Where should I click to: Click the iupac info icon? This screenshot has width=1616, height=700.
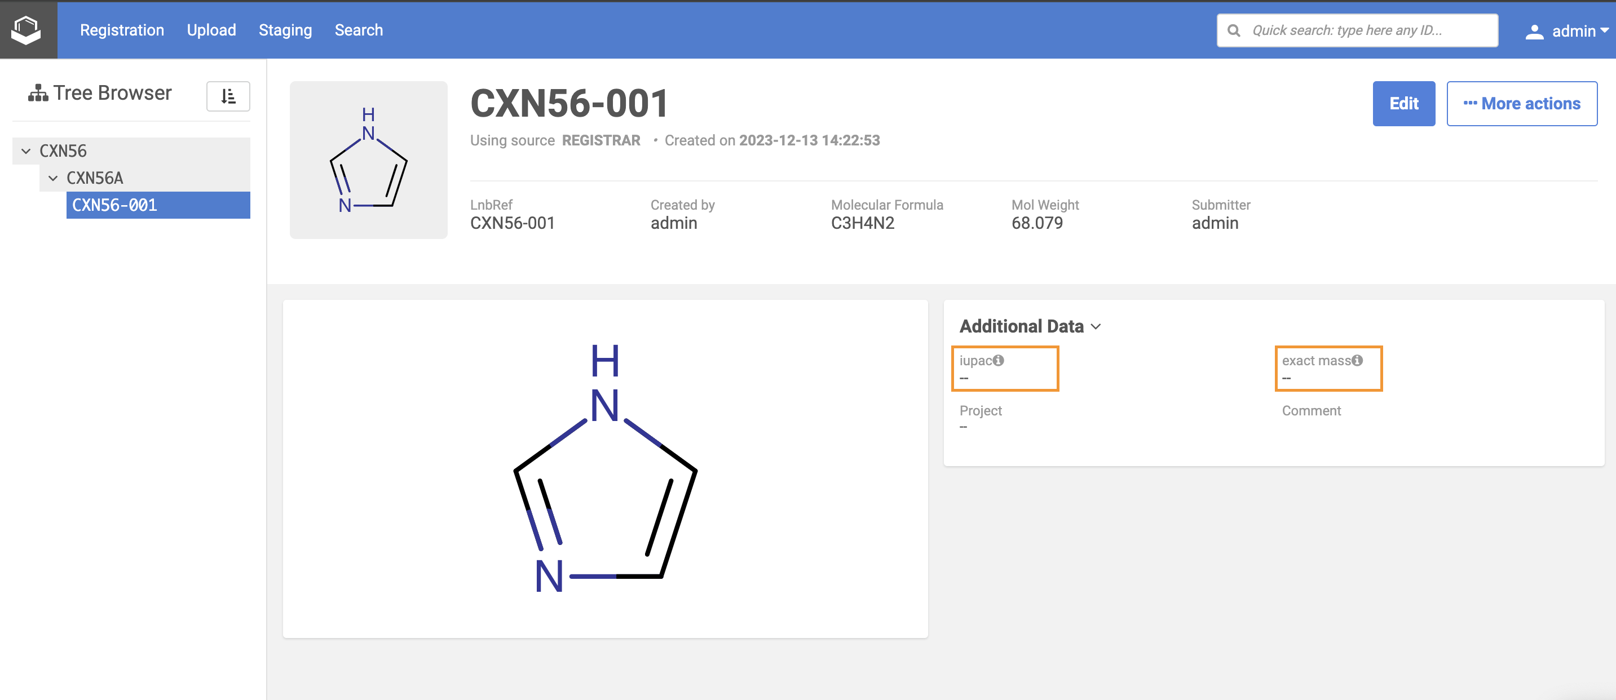click(x=999, y=360)
